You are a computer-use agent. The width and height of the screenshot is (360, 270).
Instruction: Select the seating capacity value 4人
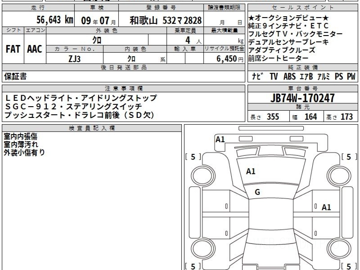pyautogui.click(x=193, y=40)
